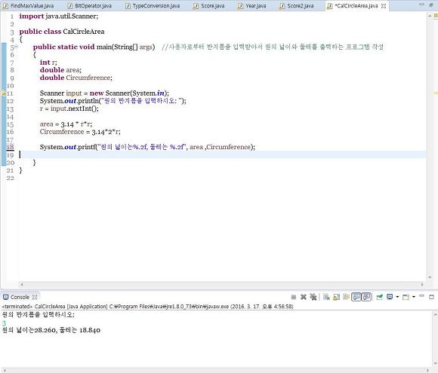
Task: Select the Console view tab
Action: click(x=20, y=297)
